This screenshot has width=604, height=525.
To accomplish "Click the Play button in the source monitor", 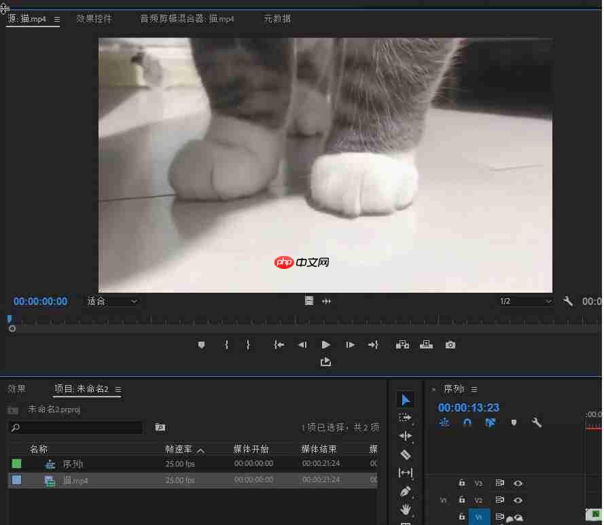I will pos(325,344).
